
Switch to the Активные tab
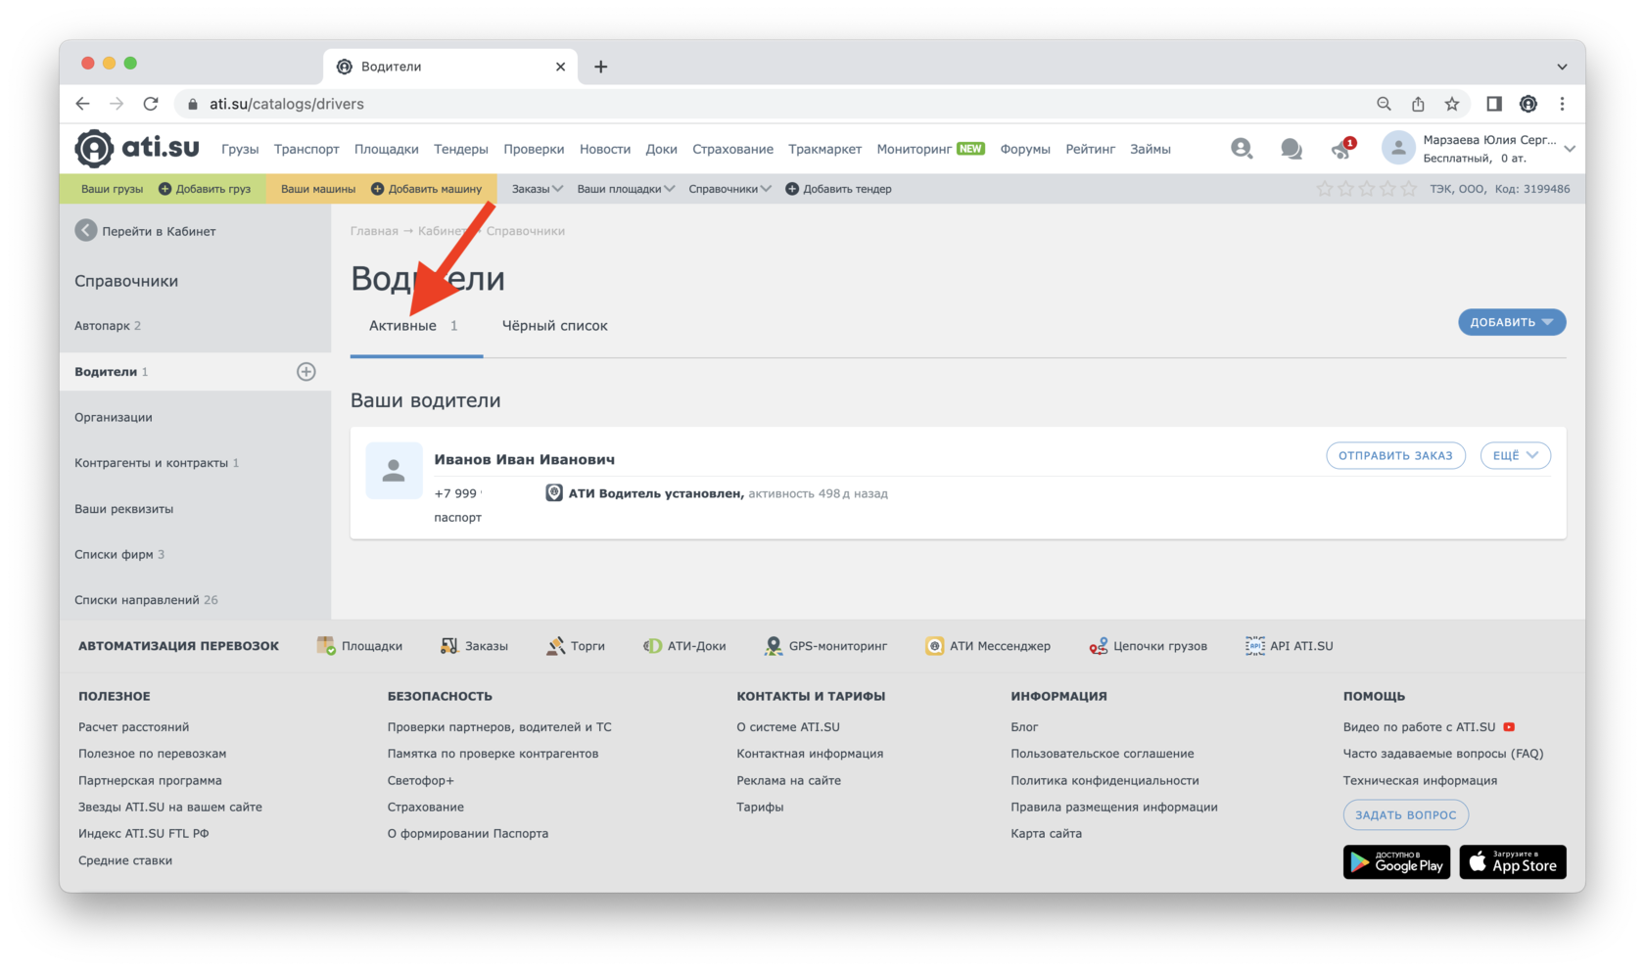point(416,326)
